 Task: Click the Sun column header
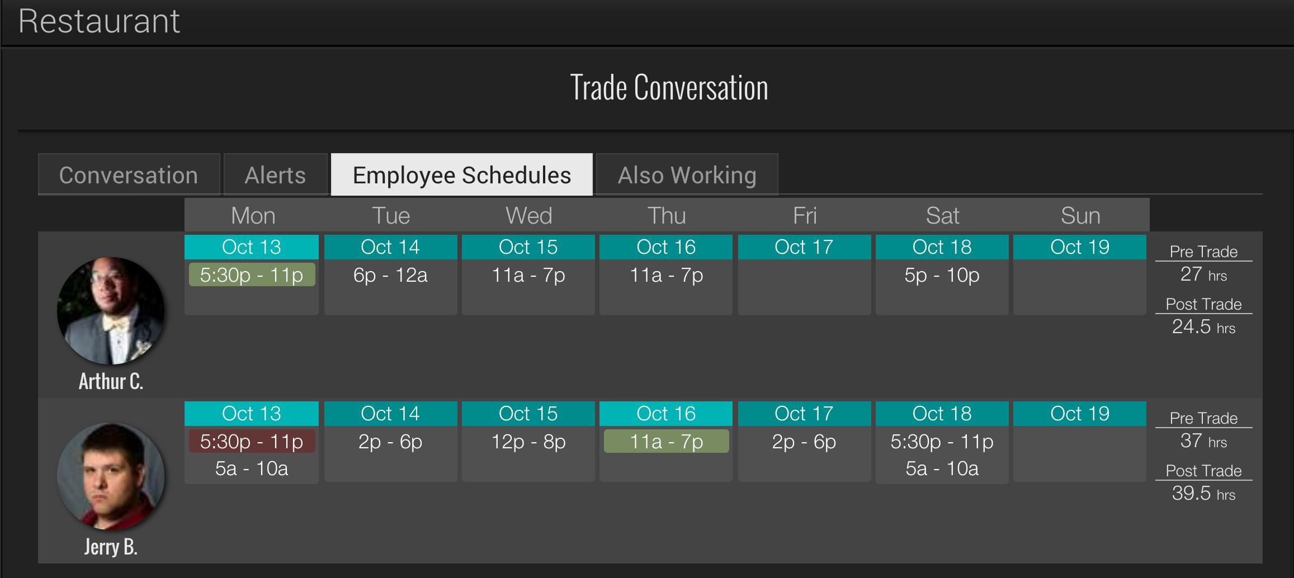(1080, 215)
